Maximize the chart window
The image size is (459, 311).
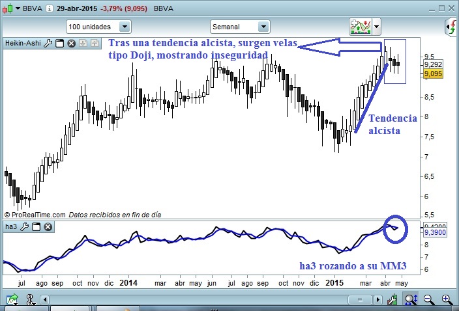click(x=442, y=8)
